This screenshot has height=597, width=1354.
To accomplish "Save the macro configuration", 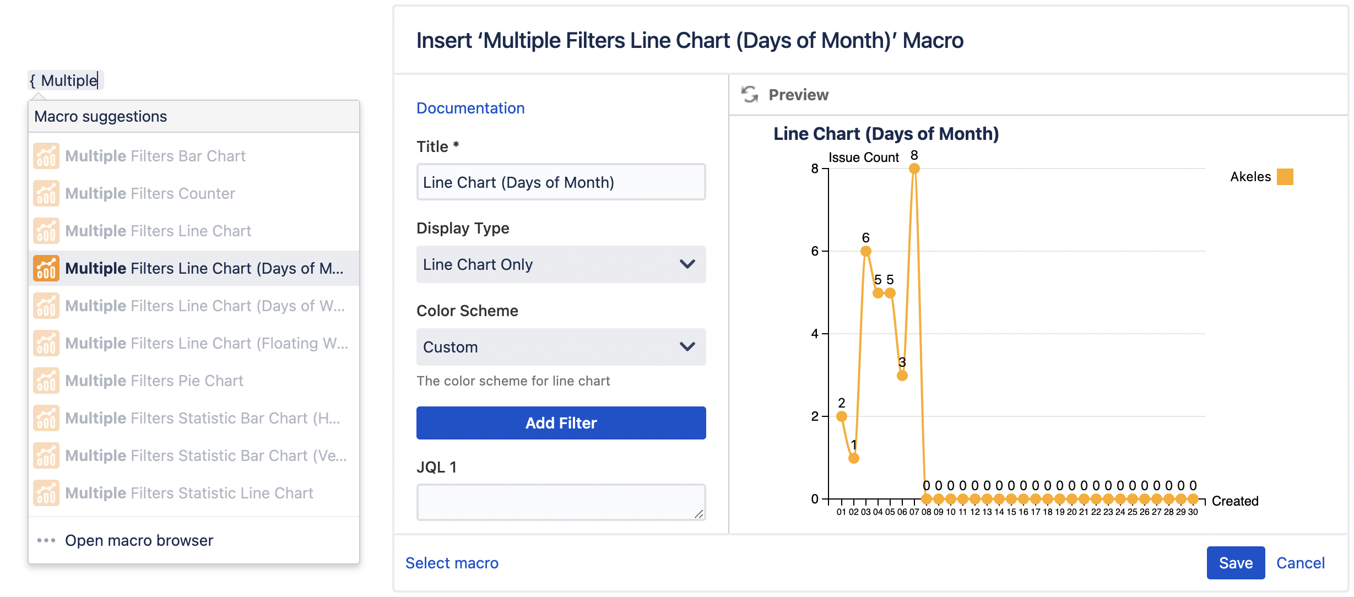I will [1236, 563].
